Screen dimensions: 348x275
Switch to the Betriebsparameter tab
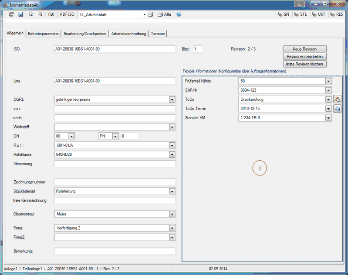pos(44,34)
